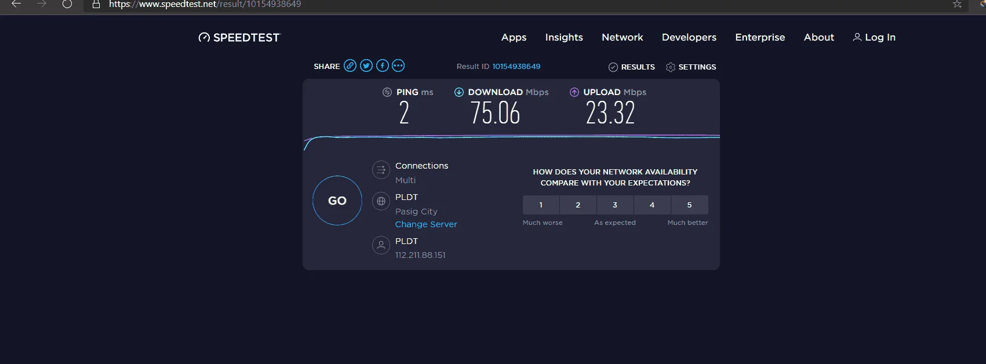Open more share options ellipsis icon

pyautogui.click(x=398, y=65)
